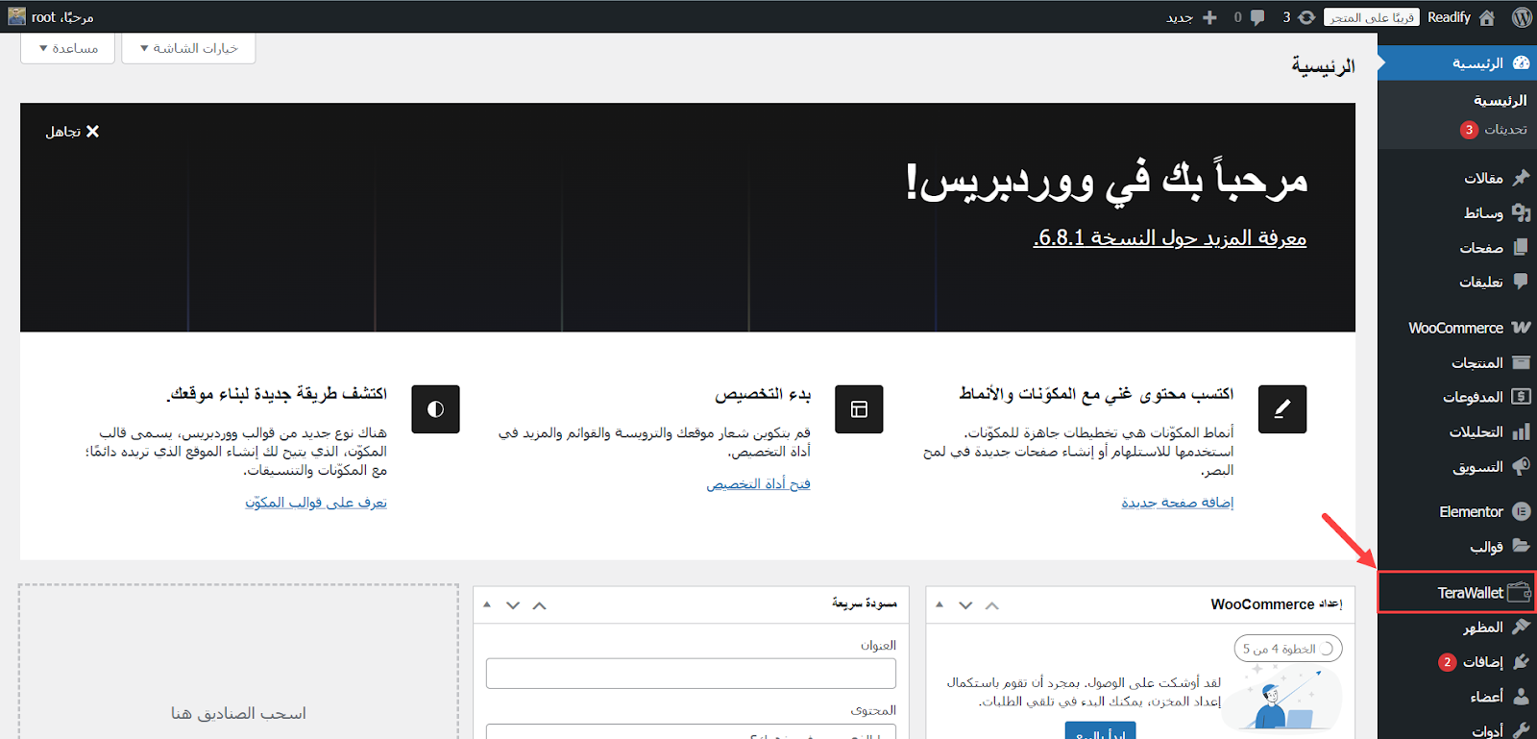
Task: Click the appearance brush icon next to المظهر
Action: [x=1521, y=627]
